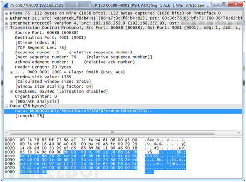Collapse the Data (78 bytes) section
This screenshot has width=246, height=182.
click(6, 106)
